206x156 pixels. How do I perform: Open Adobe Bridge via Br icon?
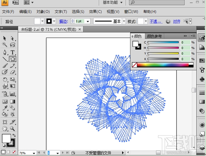(15, 2)
